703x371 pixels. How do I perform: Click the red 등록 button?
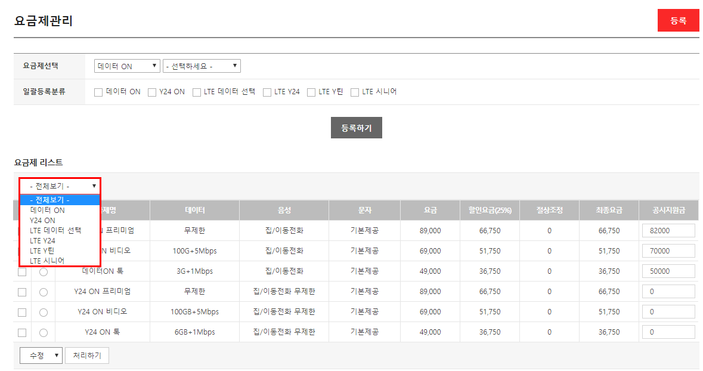(678, 20)
